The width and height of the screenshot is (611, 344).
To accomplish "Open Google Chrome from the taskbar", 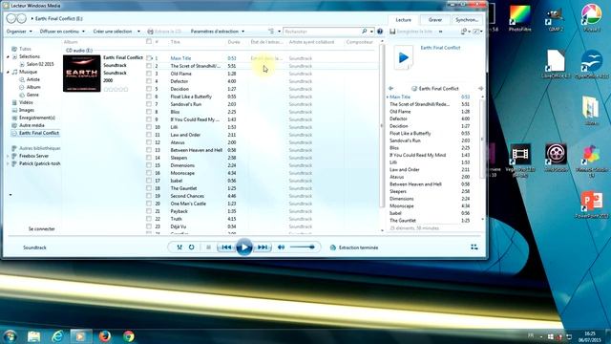I will pyautogui.click(x=129, y=335).
